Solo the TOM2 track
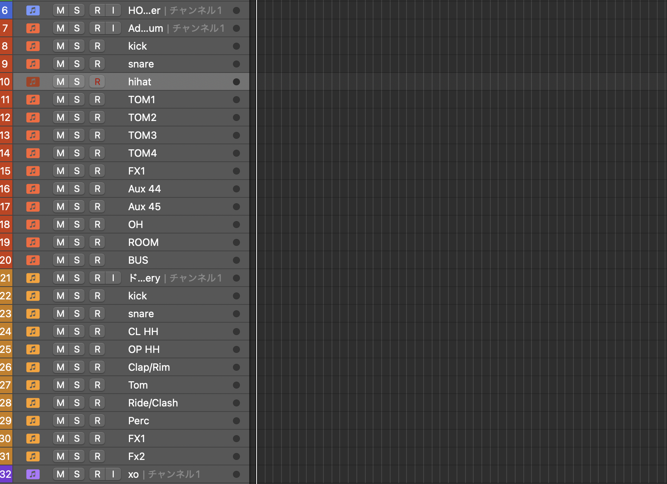Screen dimensions: 667x484 [77, 118]
